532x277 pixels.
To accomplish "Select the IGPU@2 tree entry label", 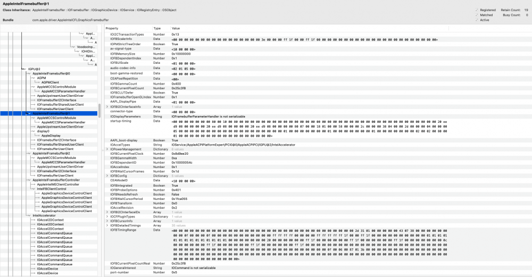I will pyautogui.click(x=34, y=69).
